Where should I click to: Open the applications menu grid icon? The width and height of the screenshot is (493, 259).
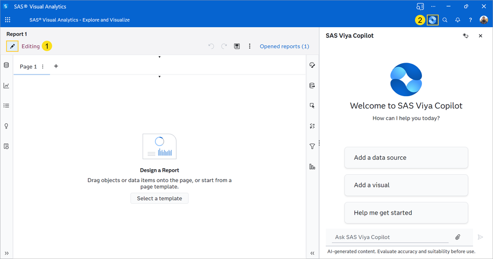(x=7, y=20)
